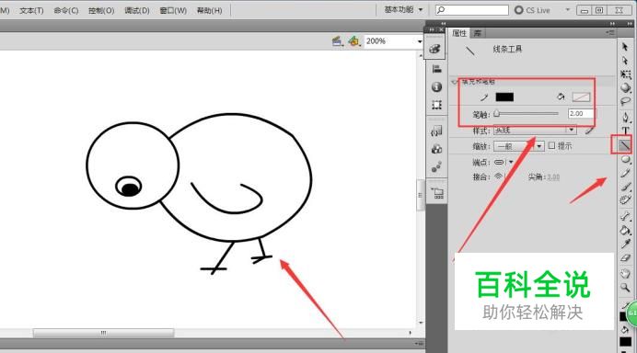Open the Components panel icon
Image resolution: width=637 pixels, height=353 pixels.
(436, 149)
